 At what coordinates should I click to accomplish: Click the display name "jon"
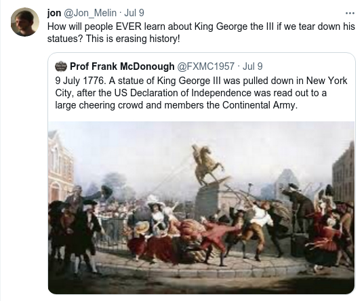click(54, 13)
